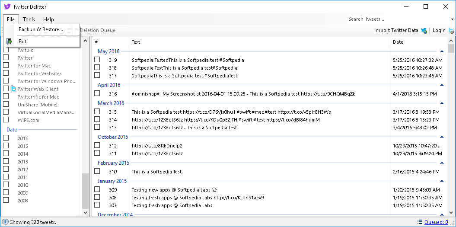This screenshot has width=456, height=227.
Task: Enable the 2016 date filter checkbox
Action: click(6, 138)
